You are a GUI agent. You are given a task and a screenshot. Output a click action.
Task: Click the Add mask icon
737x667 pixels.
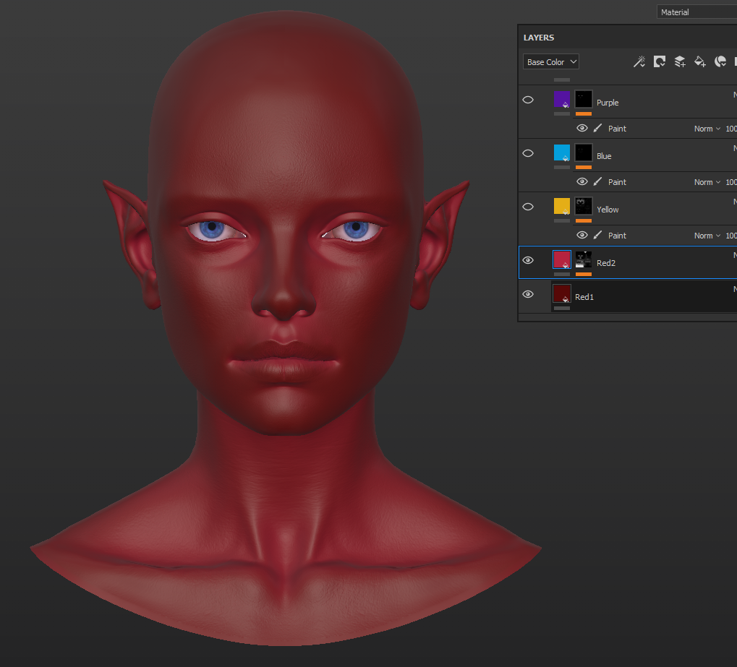[x=660, y=62]
